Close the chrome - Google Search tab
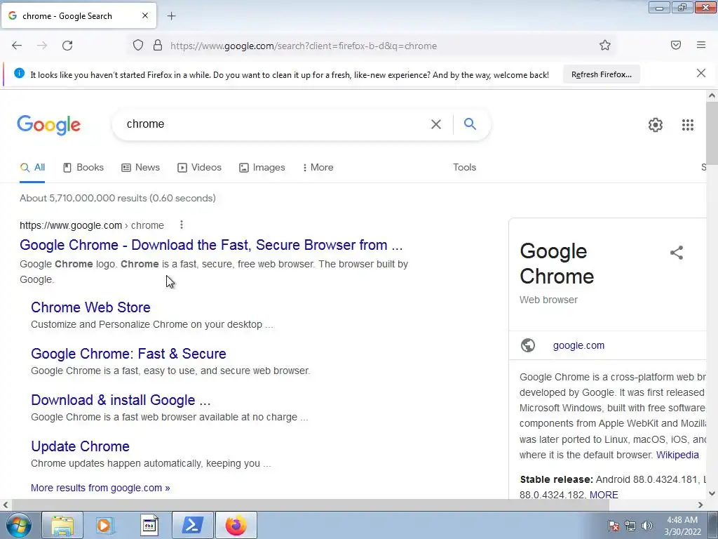 pos(145,15)
